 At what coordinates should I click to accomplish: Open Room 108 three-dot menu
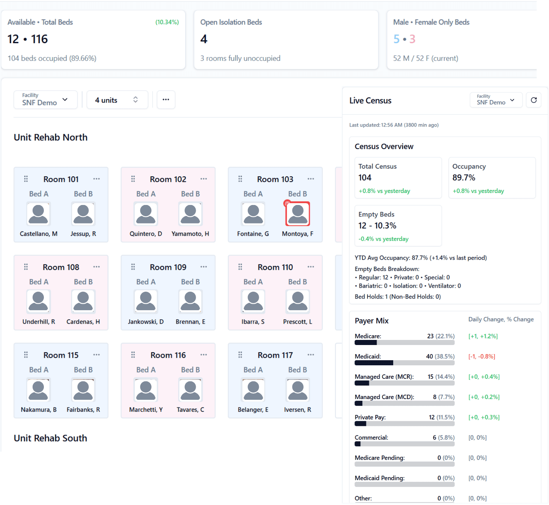96,267
